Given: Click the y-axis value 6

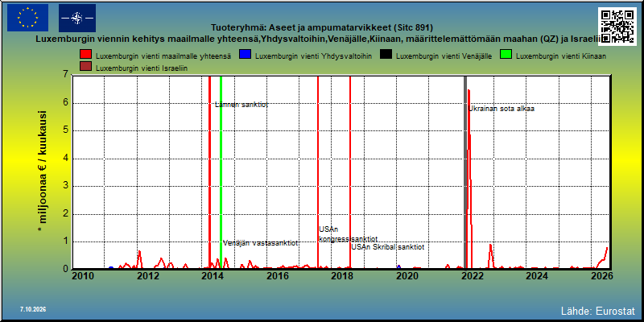Looking at the screenshot, I should coord(66,103).
